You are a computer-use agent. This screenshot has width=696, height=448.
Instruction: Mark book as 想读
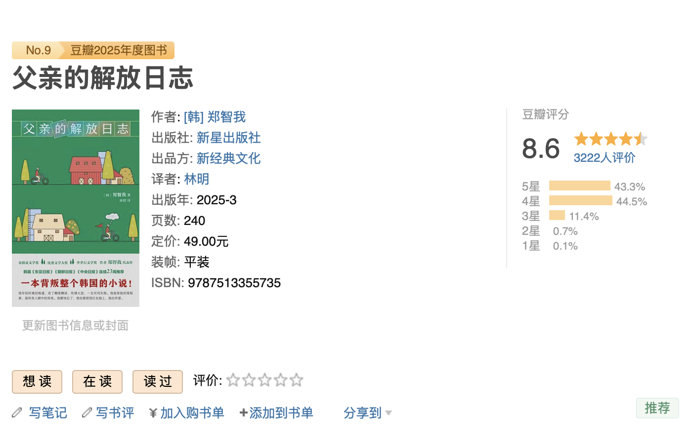(37, 381)
